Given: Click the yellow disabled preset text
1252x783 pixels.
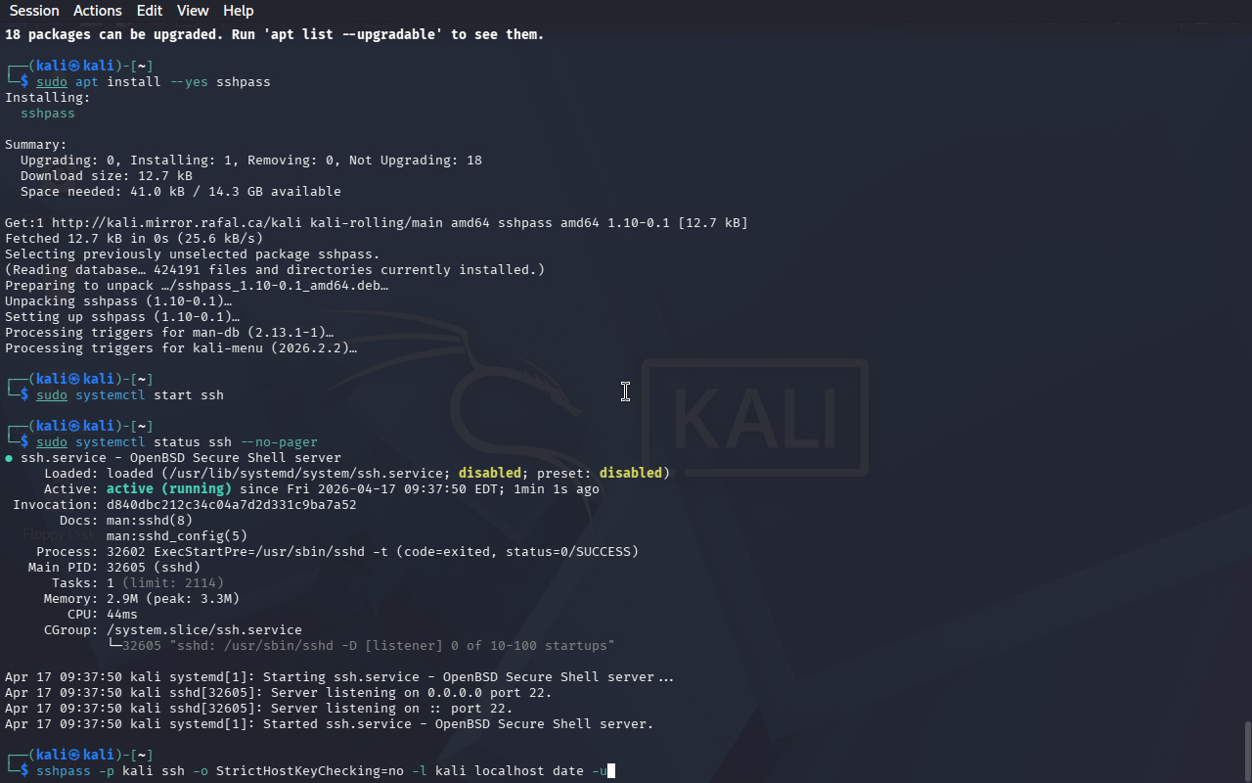Looking at the screenshot, I should click(631, 474).
